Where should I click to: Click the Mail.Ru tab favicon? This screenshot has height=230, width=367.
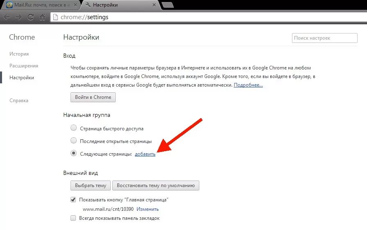(9, 4)
